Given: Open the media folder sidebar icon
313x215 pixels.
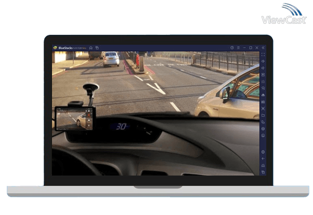Looking at the screenshot, I should pyautogui.click(x=263, y=115).
